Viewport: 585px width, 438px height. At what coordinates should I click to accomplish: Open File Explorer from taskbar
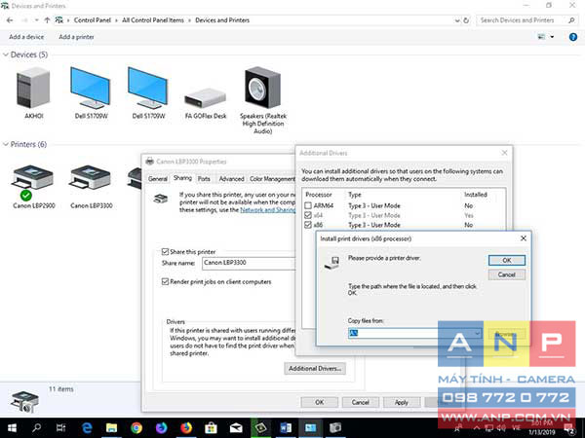[x=111, y=428]
